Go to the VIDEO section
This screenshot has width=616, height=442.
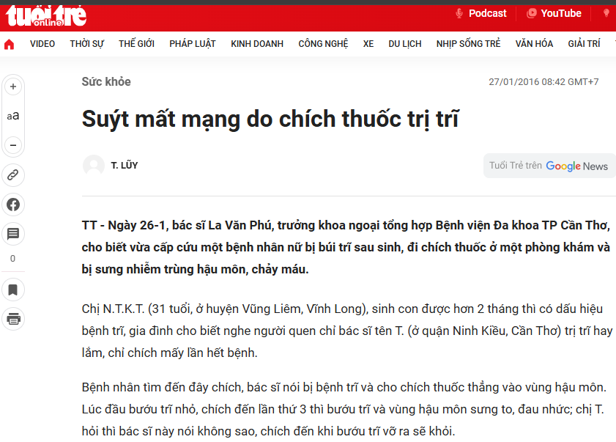pyautogui.click(x=42, y=44)
